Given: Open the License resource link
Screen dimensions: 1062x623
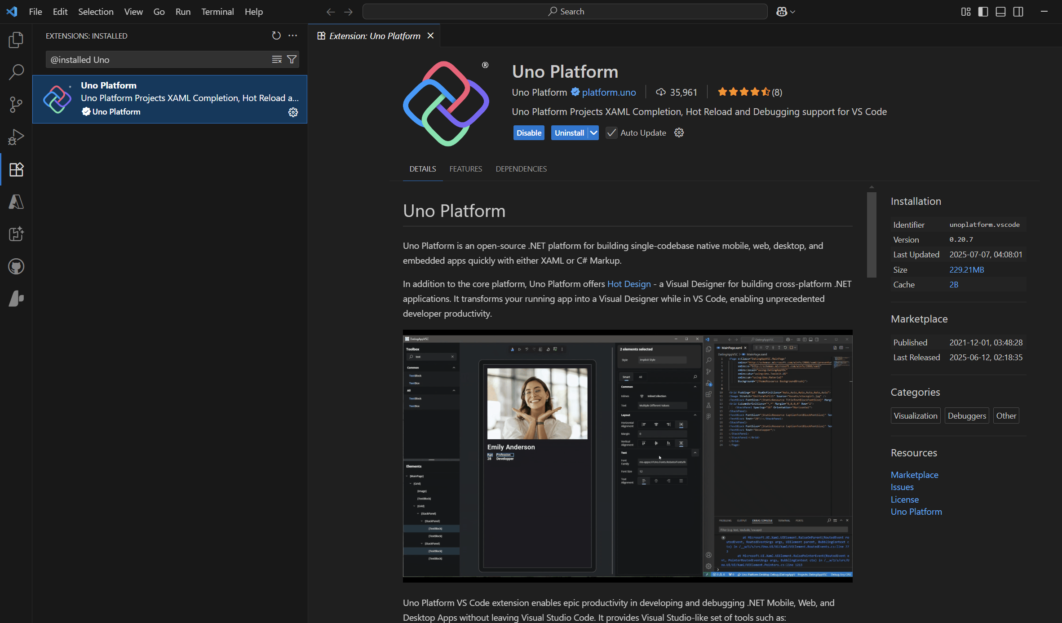Looking at the screenshot, I should click(905, 499).
